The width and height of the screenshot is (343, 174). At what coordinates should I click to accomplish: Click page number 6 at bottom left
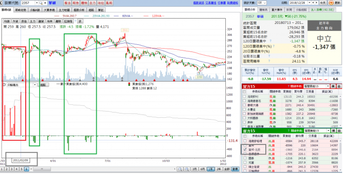(x=26, y=169)
